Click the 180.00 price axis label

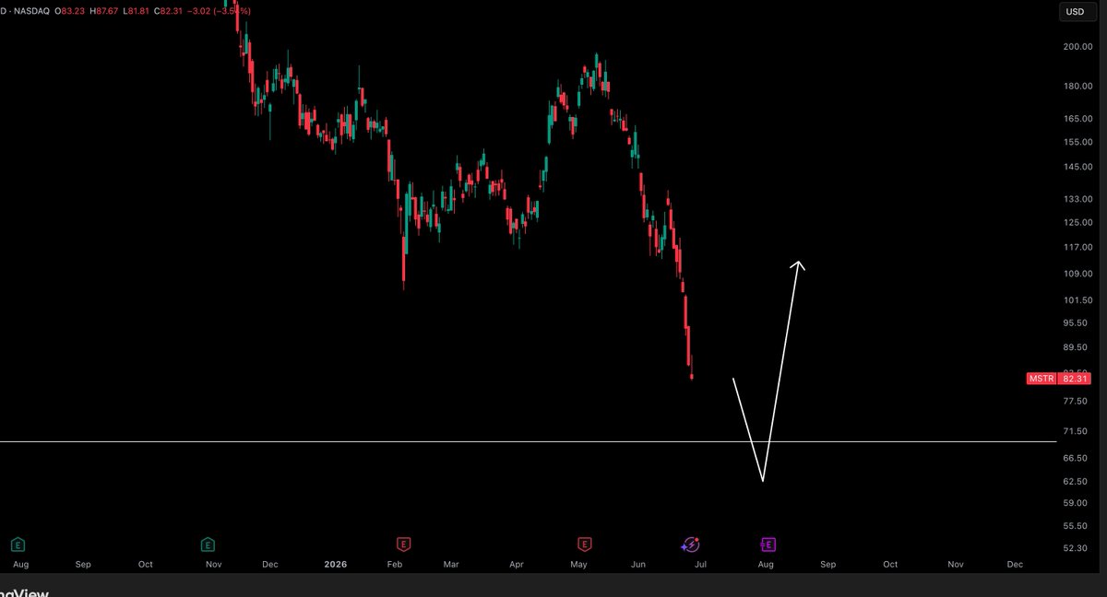pyautogui.click(x=1077, y=88)
